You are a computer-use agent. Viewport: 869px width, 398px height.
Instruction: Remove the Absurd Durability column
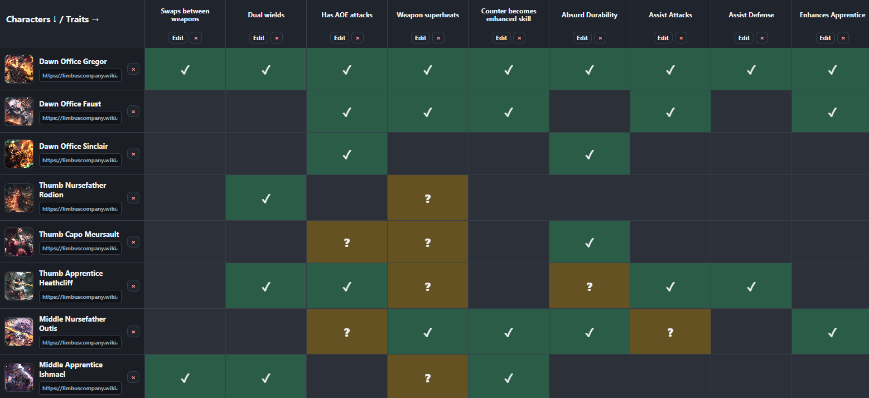600,38
